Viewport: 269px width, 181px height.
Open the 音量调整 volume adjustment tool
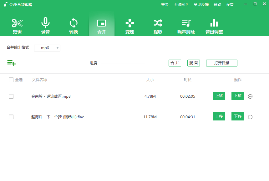[x=214, y=25]
